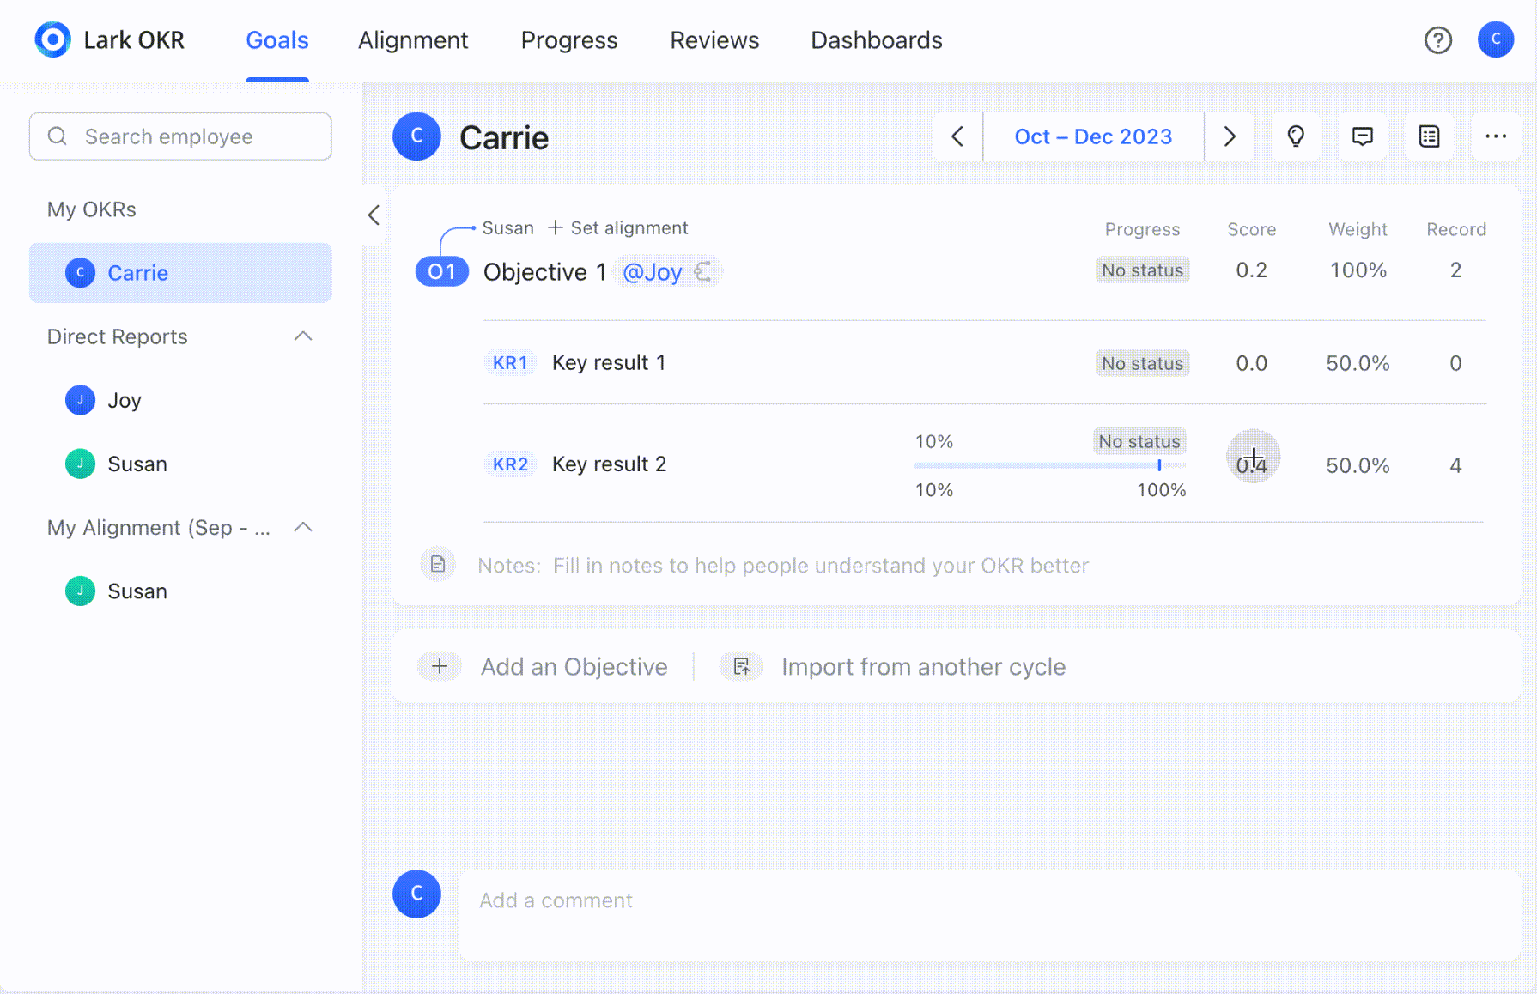Click Set alignment link
Viewport: 1537px width, 994px height.
click(x=618, y=227)
